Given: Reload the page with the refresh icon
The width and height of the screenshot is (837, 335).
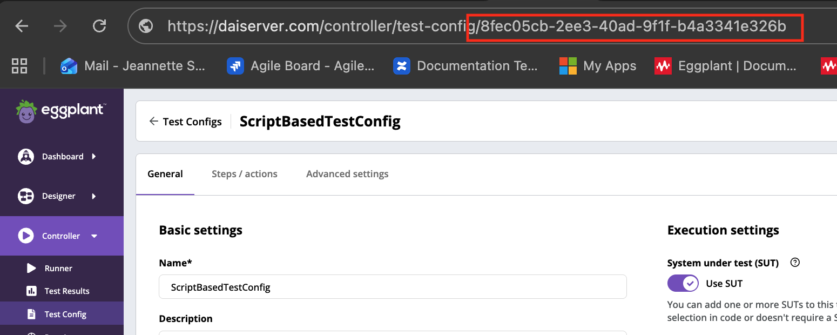Looking at the screenshot, I should [99, 26].
